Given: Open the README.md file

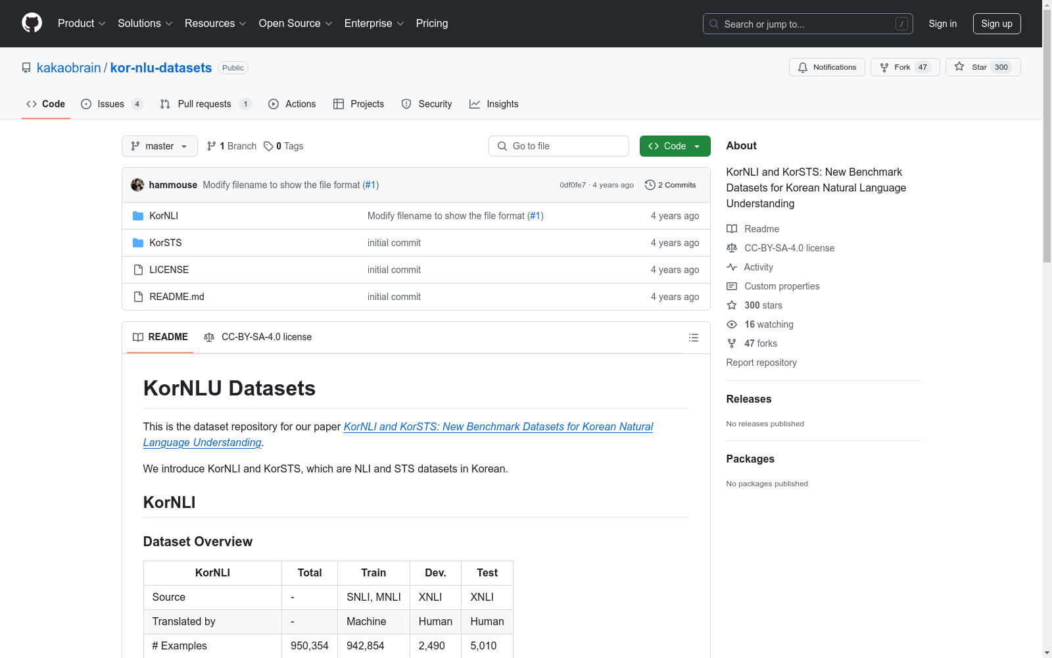Looking at the screenshot, I should [177, 297].
